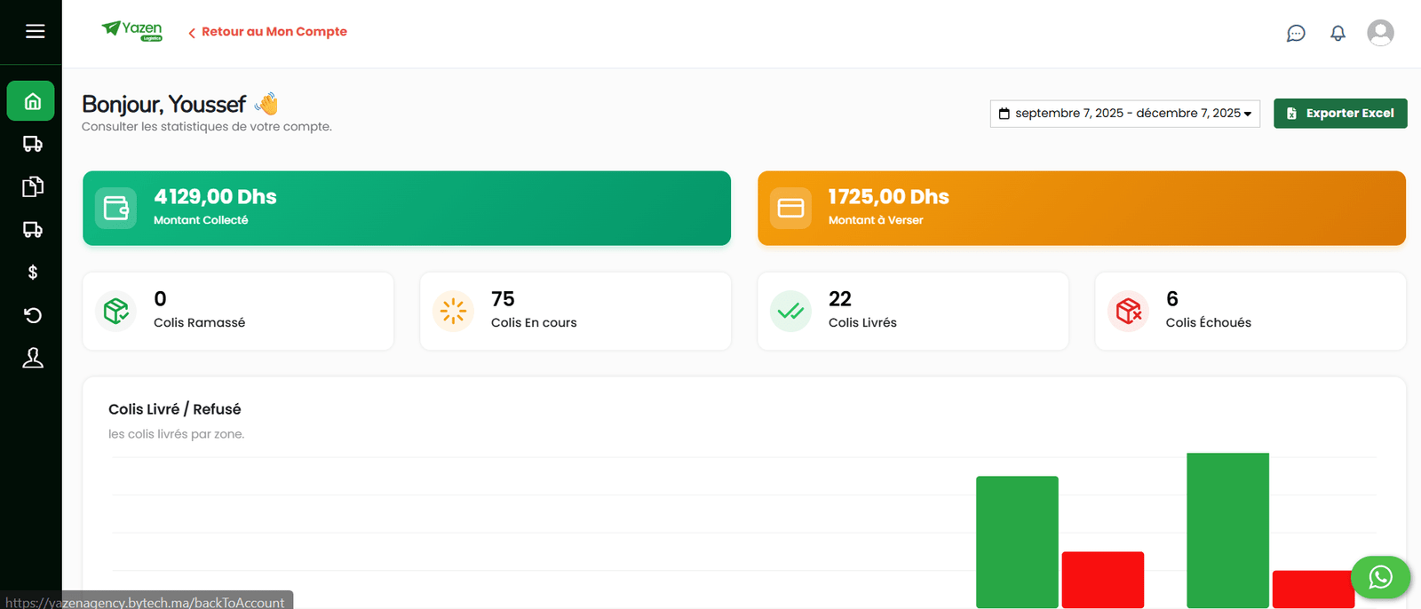Open the notifications bell icon
1421x609 pixels.
point(1338,34)
